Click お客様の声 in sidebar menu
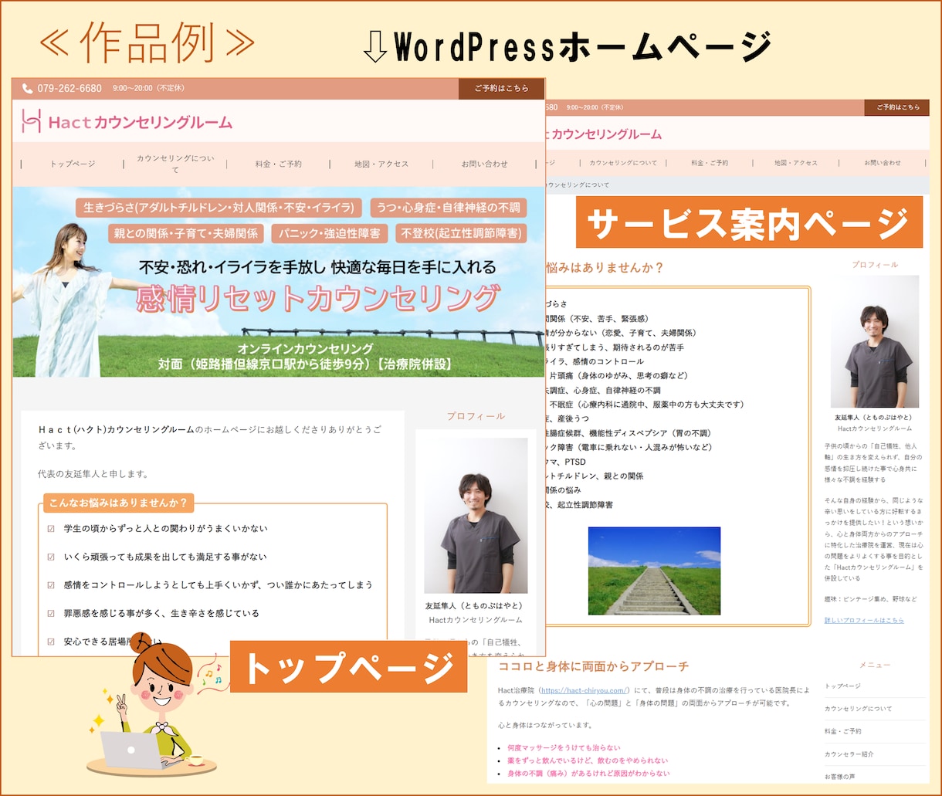Image resolution: width=942 pixels, height=796 pixels. [839, 777]
